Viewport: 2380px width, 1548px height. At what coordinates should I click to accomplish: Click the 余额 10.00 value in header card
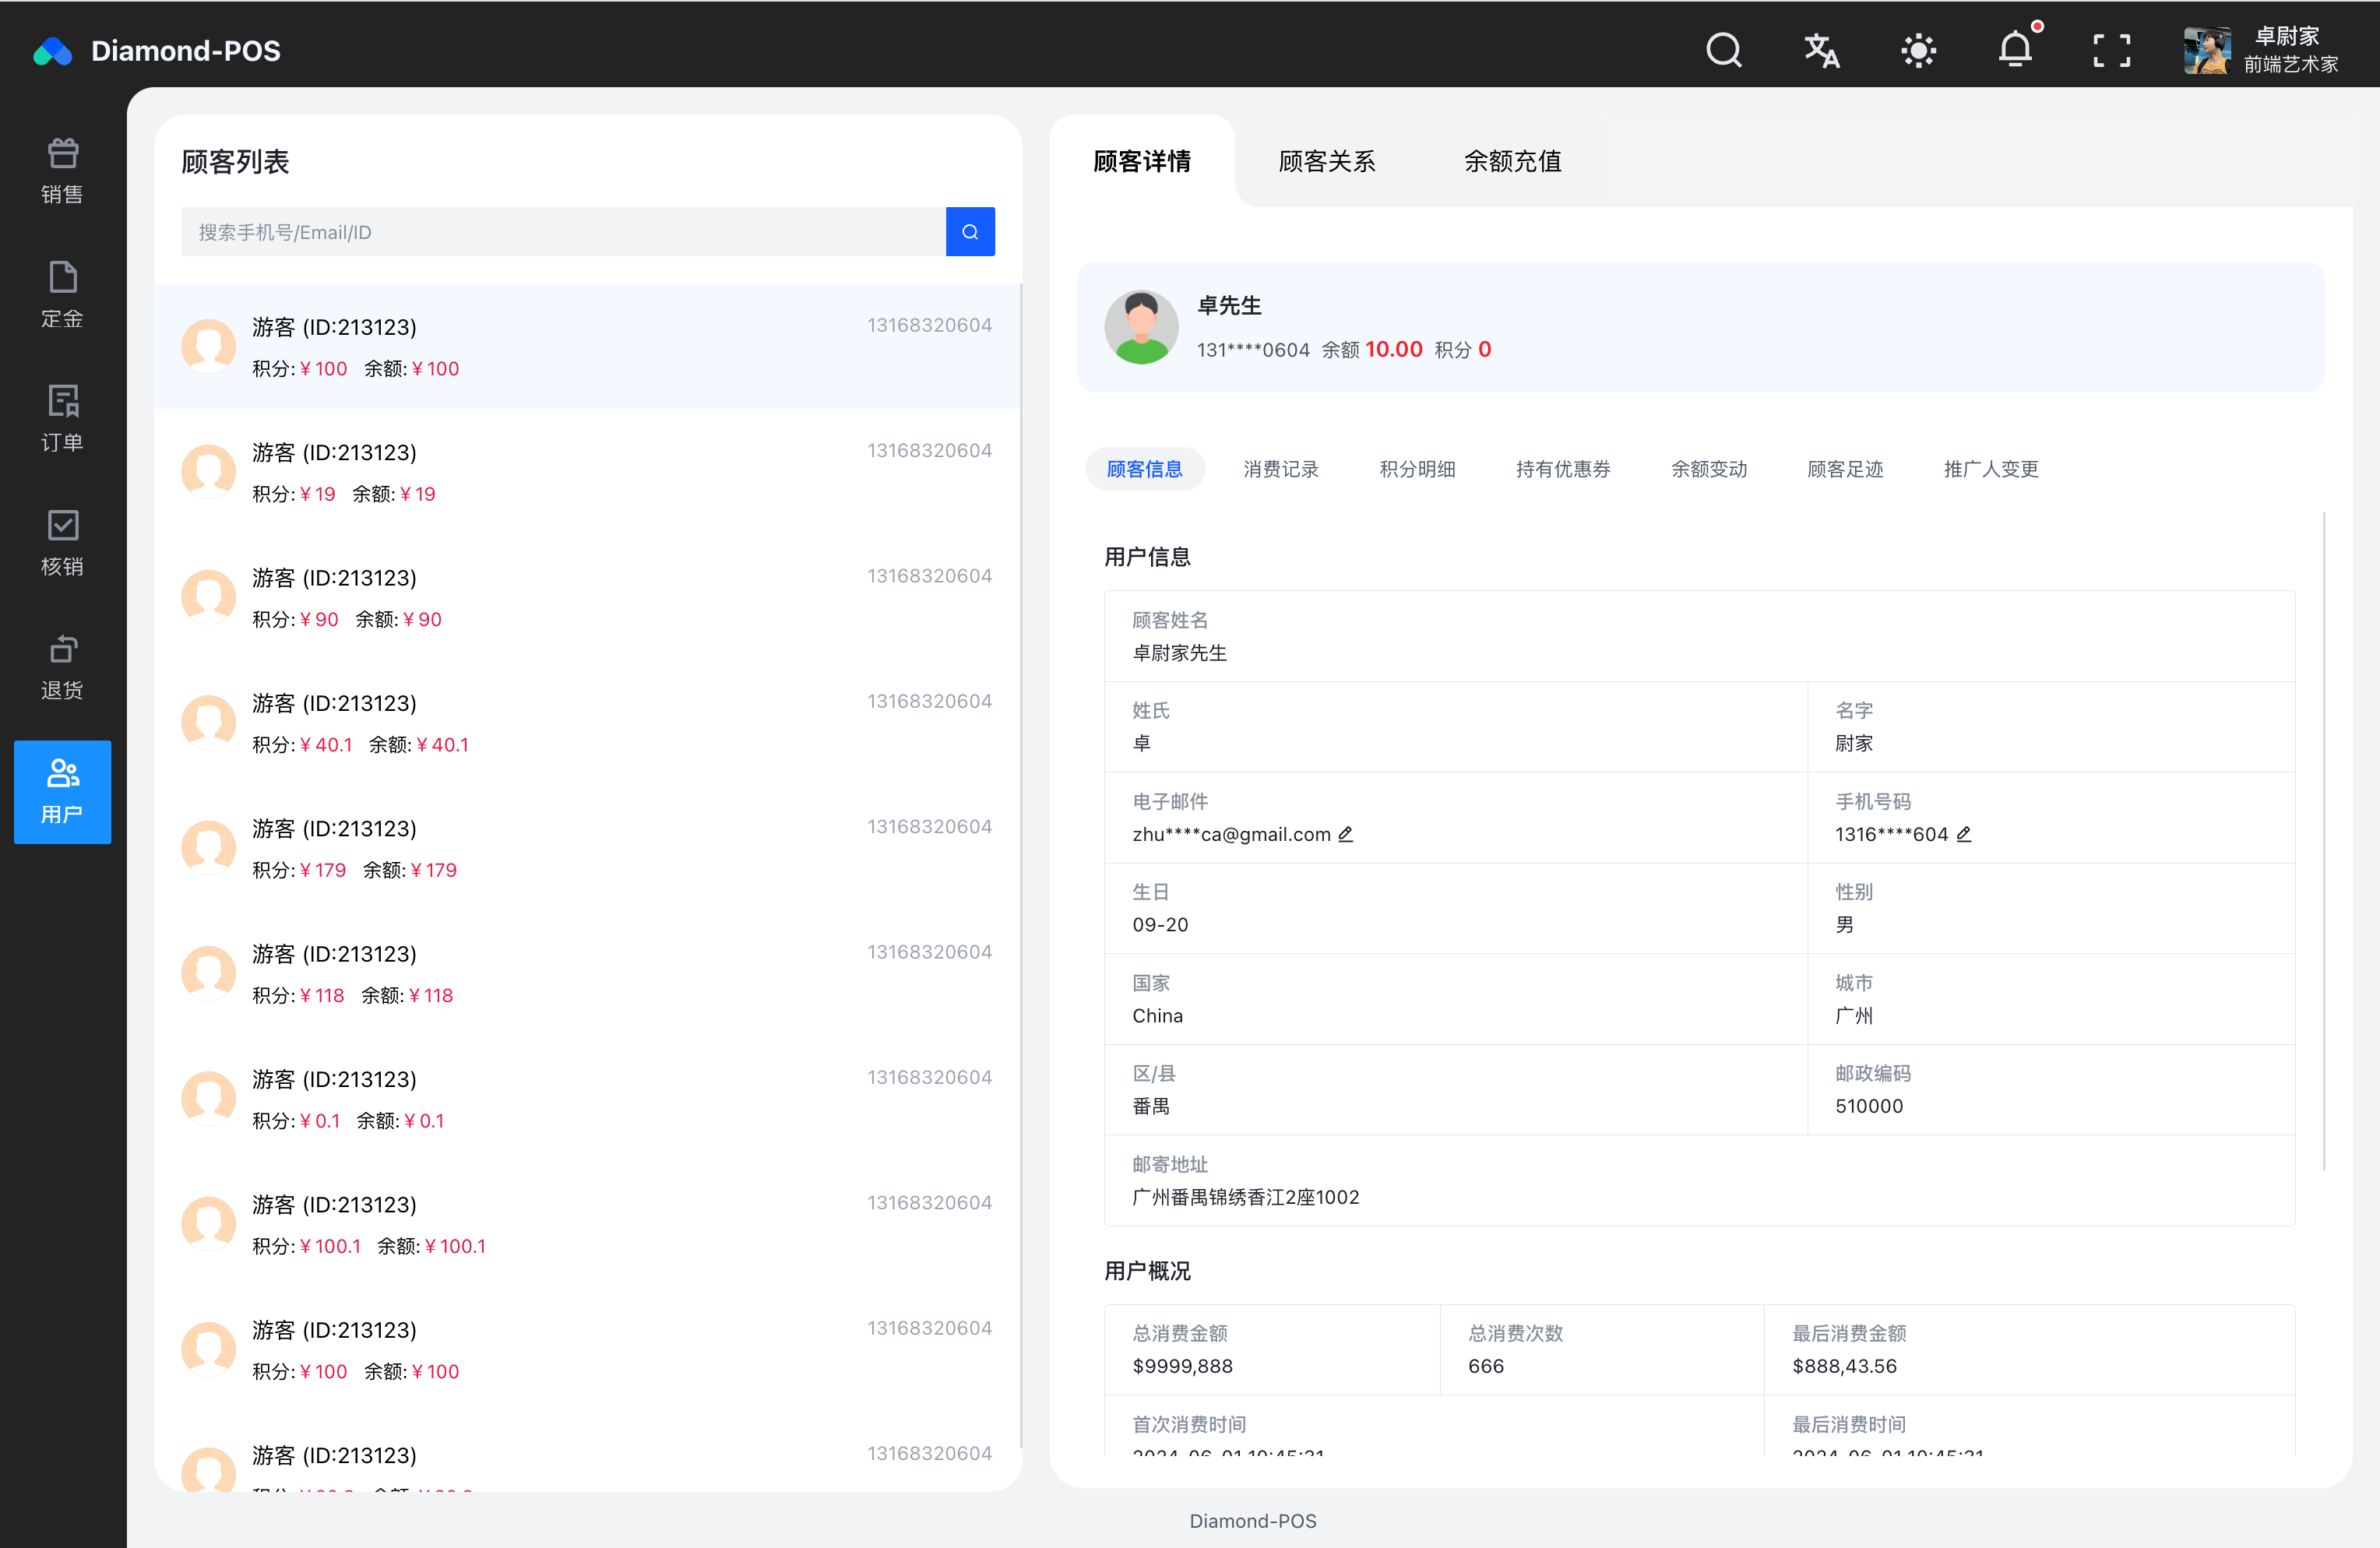click(x=1393, y=349)
